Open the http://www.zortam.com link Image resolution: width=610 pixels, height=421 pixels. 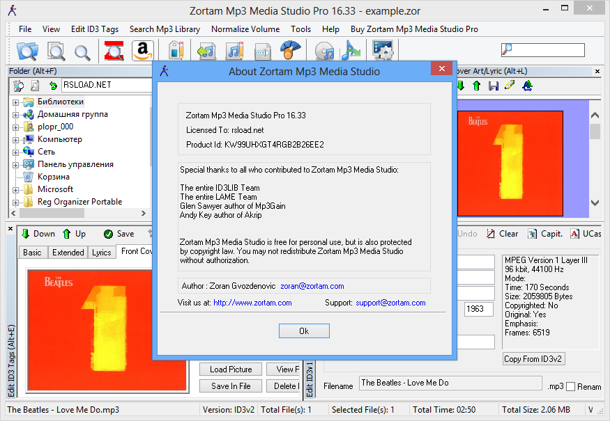point(252,303)
